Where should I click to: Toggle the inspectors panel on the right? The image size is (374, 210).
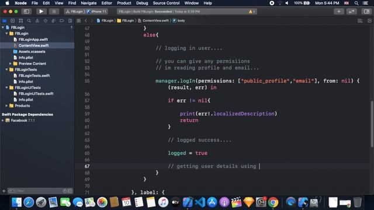tap(366, 12)
